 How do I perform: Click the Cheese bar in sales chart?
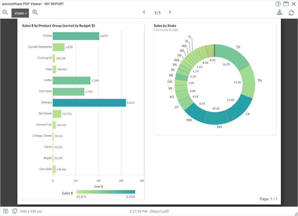coord(76,36)
